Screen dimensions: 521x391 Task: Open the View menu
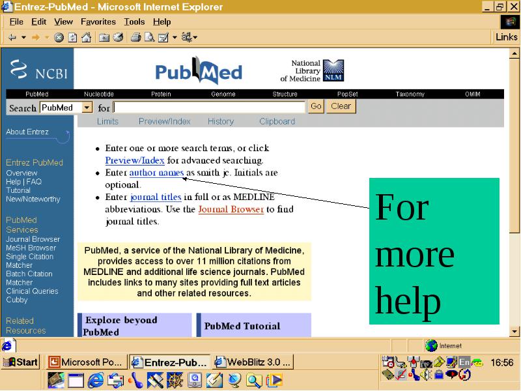[63, 22]
